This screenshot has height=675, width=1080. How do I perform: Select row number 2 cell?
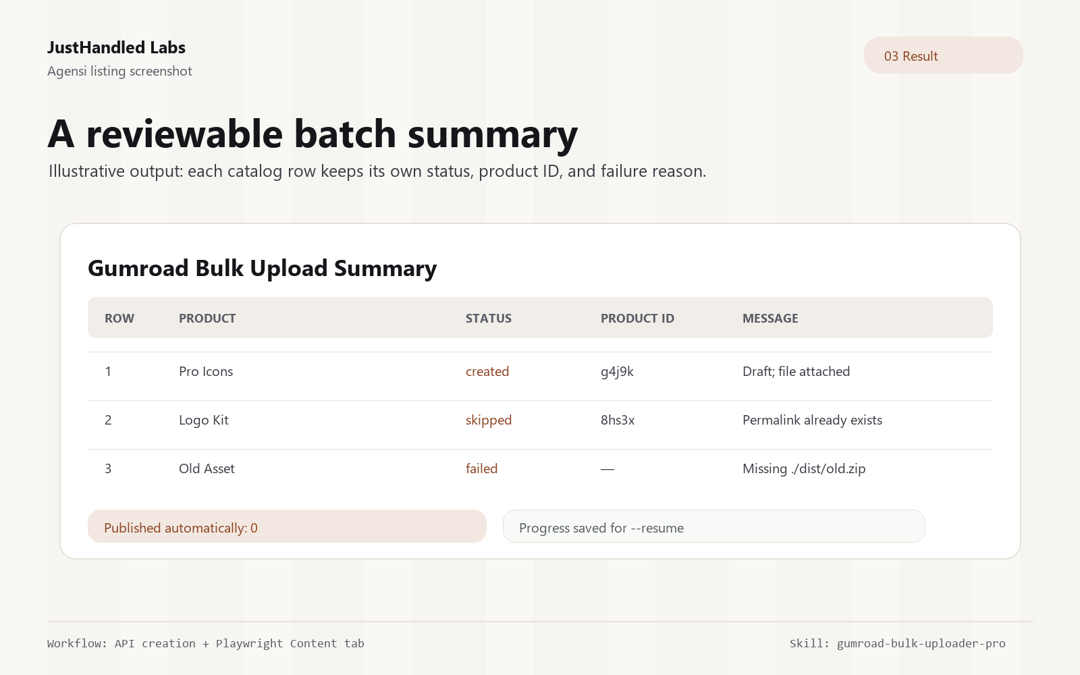[x=108, y=420]
